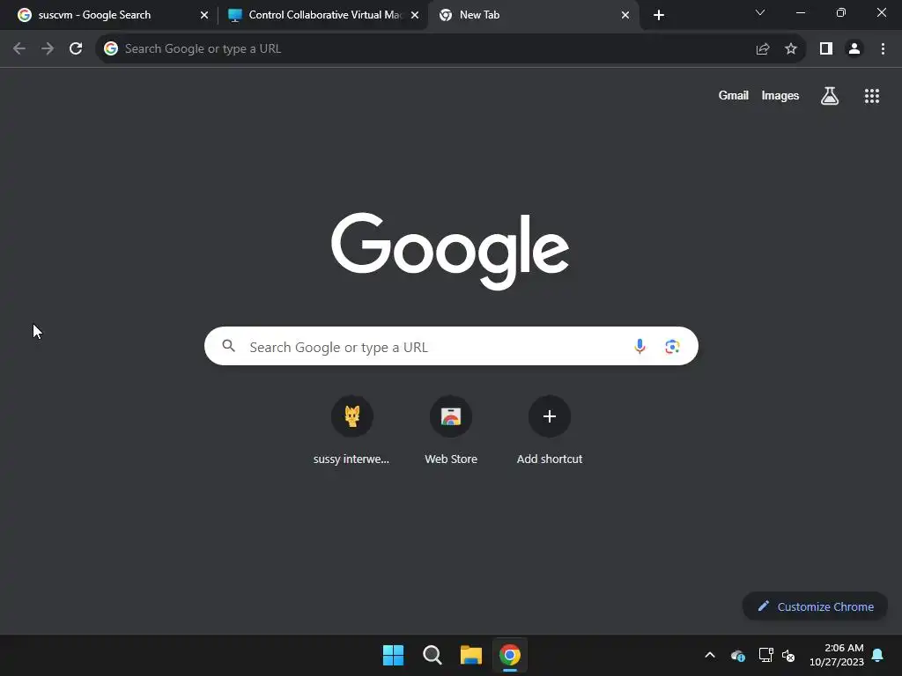Open the Google apps grid icon
This screenshot has width=902, height=676.
872,96
